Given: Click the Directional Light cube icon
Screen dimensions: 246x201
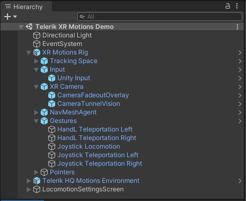Looking at the screenshot, I should 36,35.
